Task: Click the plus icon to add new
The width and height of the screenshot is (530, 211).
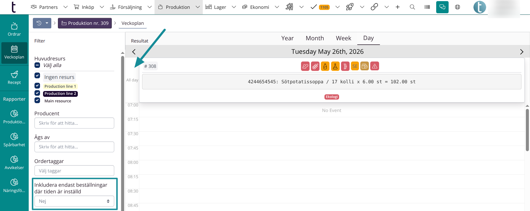Action: [398, 7]
